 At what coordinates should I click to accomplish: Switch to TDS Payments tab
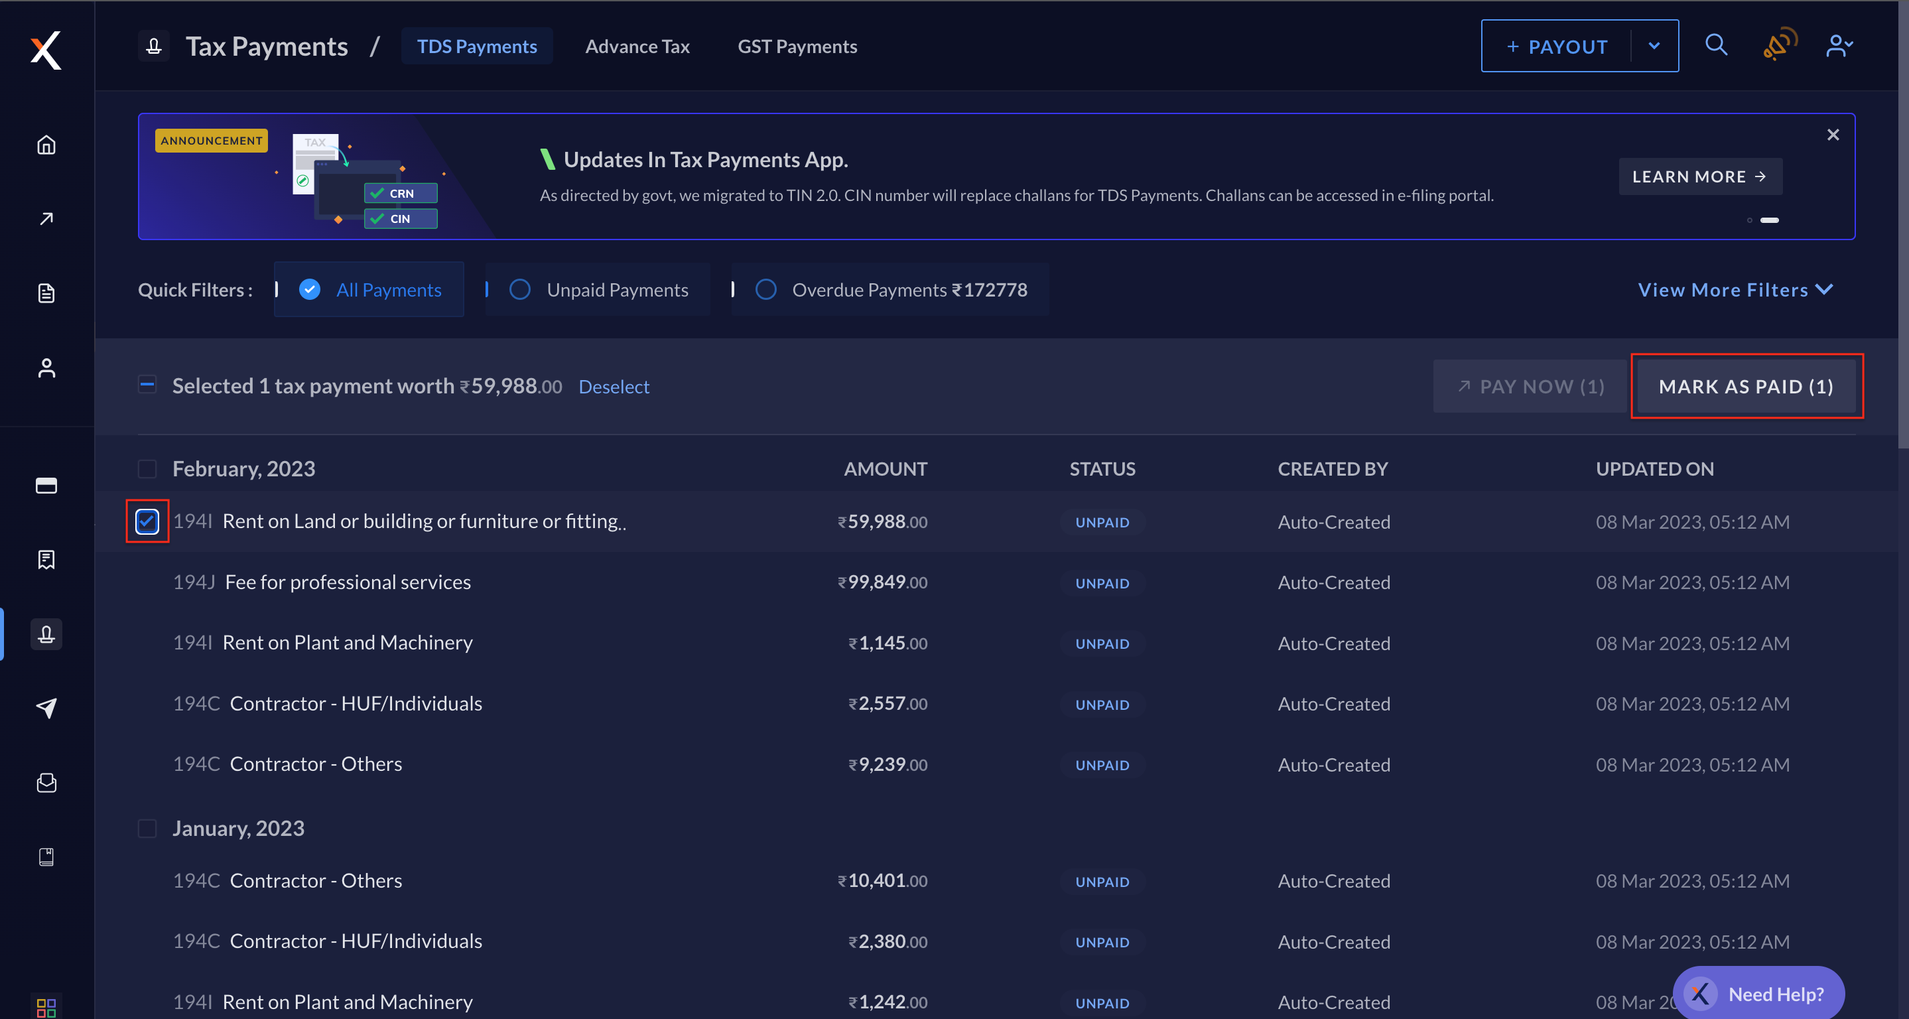click(476, 46)
